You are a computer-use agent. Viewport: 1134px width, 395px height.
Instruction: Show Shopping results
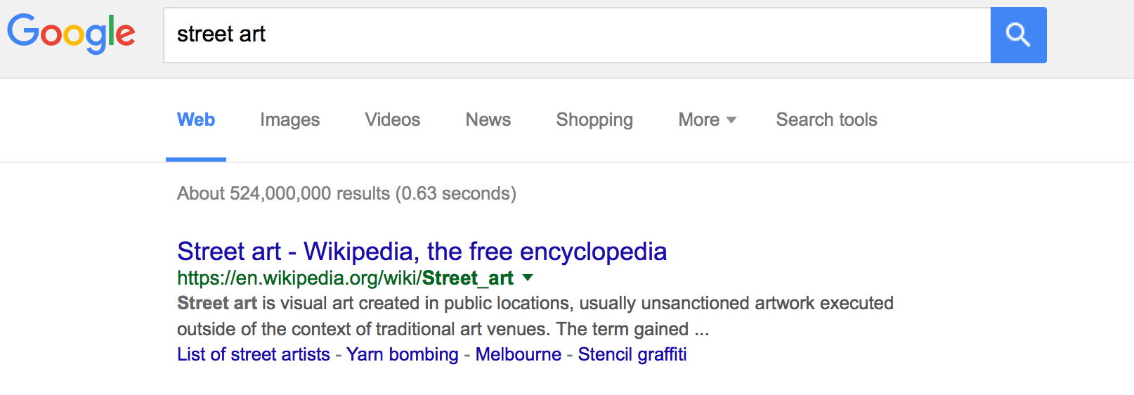594,120
